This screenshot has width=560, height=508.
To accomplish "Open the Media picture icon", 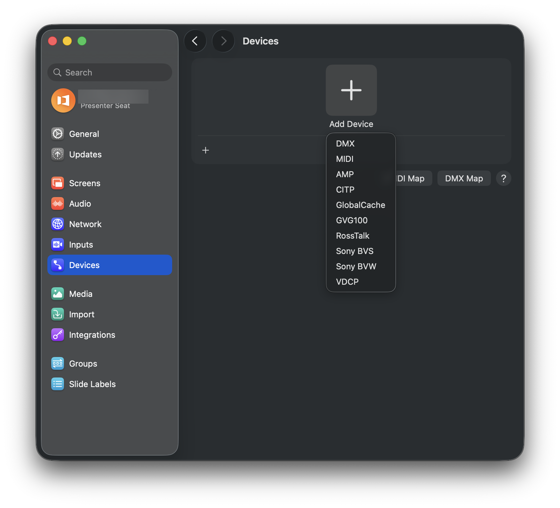I will (58, 294).
